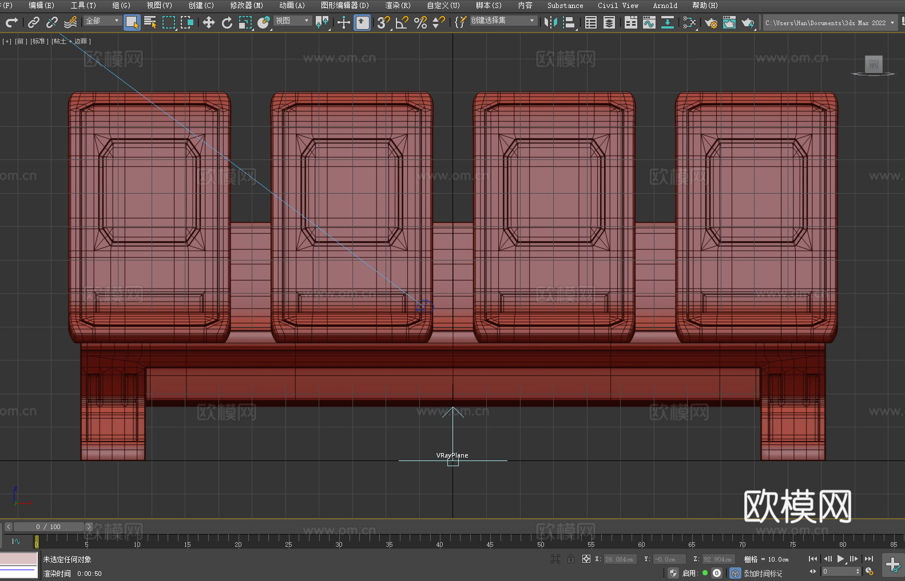Open the Rendered Frame Window icon
The image size is (905, 581).
pyautogui.click(x=729, y=22)
